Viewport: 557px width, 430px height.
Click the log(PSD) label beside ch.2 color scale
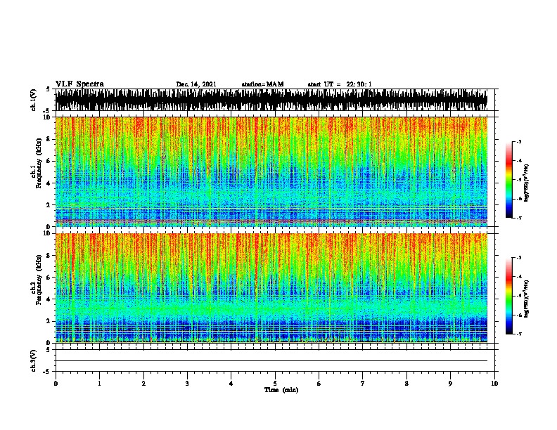pyautogui.click(x=526, y=299)
